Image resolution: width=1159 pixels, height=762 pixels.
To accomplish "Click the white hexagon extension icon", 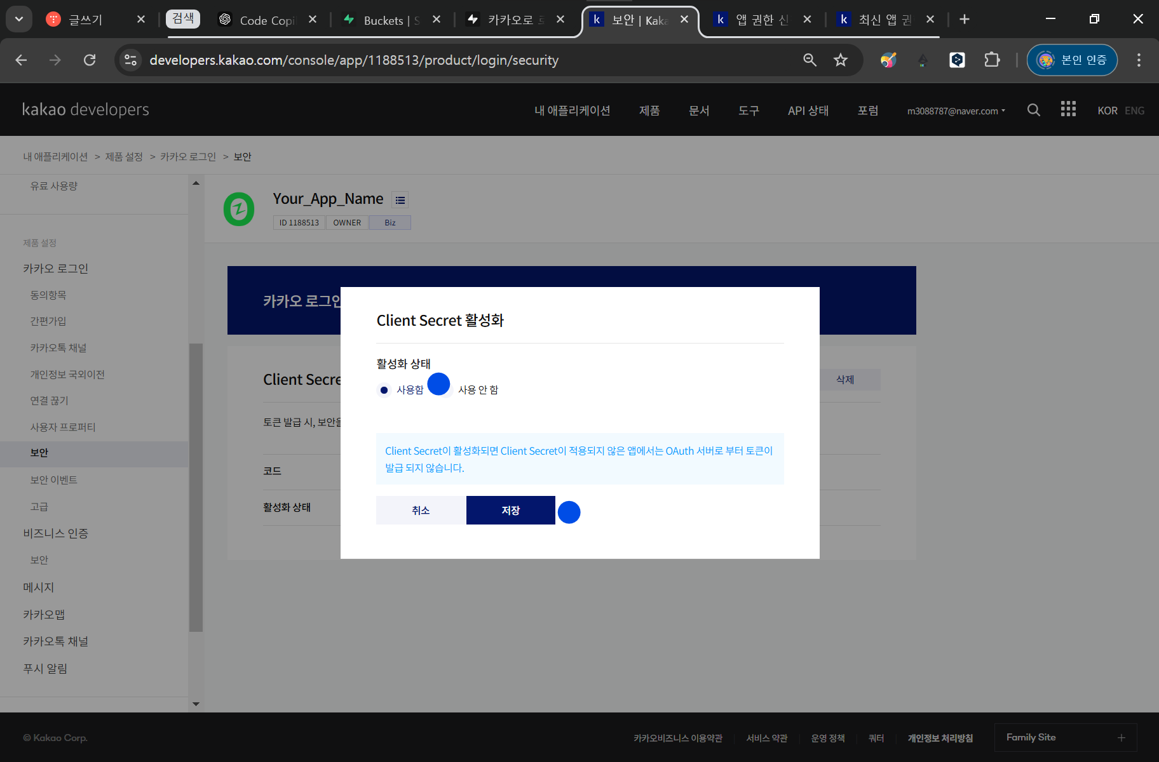I will (957, 60).
